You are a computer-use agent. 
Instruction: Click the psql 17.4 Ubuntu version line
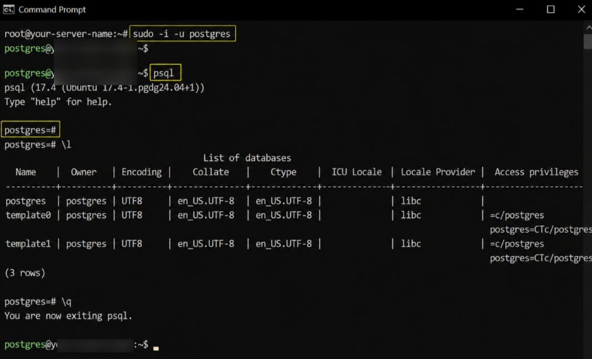pos(105,88)
